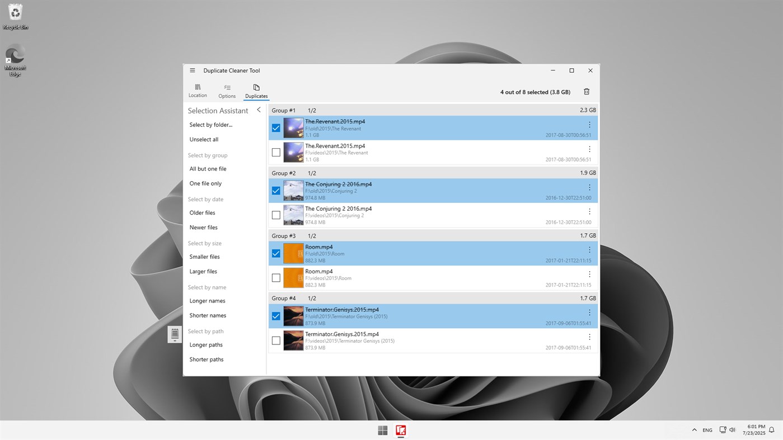Screen dimensions: 783x440
Task: Open the hamburger menu
Action: click(x=192, y=70)
